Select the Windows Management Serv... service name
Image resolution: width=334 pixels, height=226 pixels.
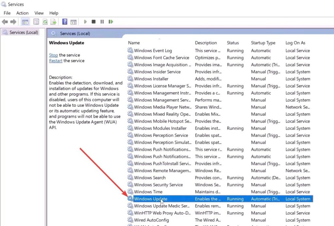(162, 100)
